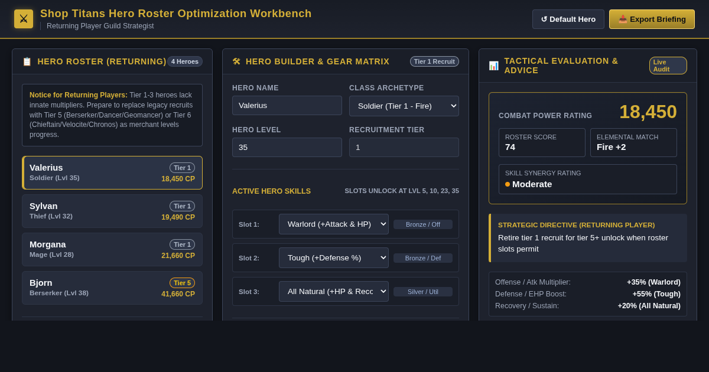
Task: Click the tools icon in Hero Builder header
Action: tap(236, 61)
